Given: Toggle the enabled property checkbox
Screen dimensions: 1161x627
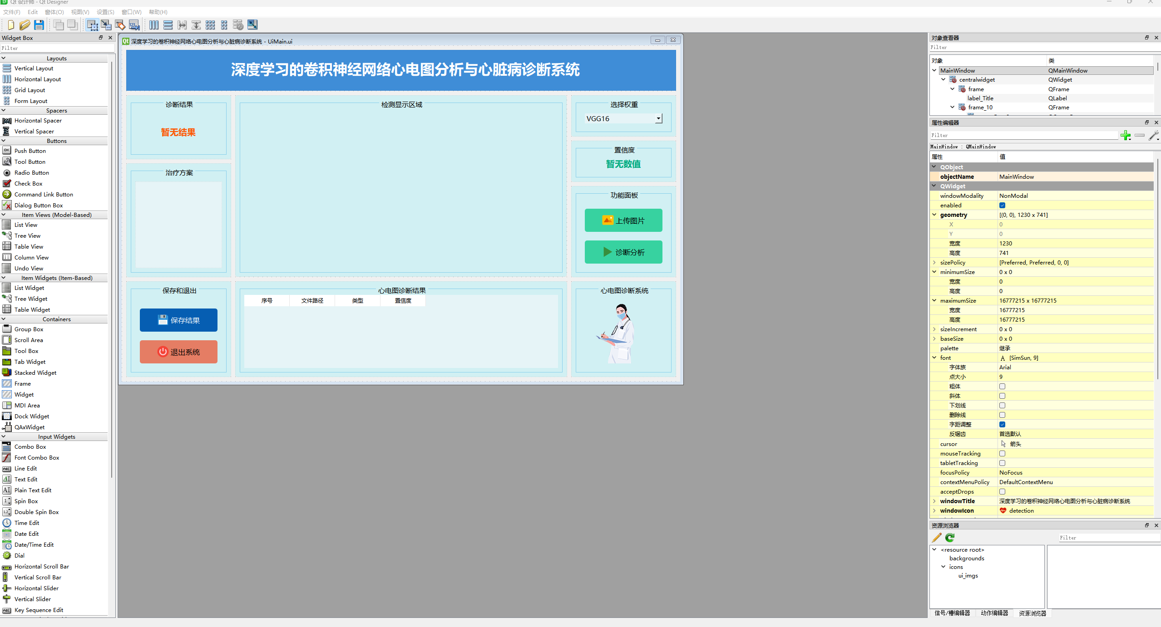Looking at the screenshot, I should (1002, 206).
